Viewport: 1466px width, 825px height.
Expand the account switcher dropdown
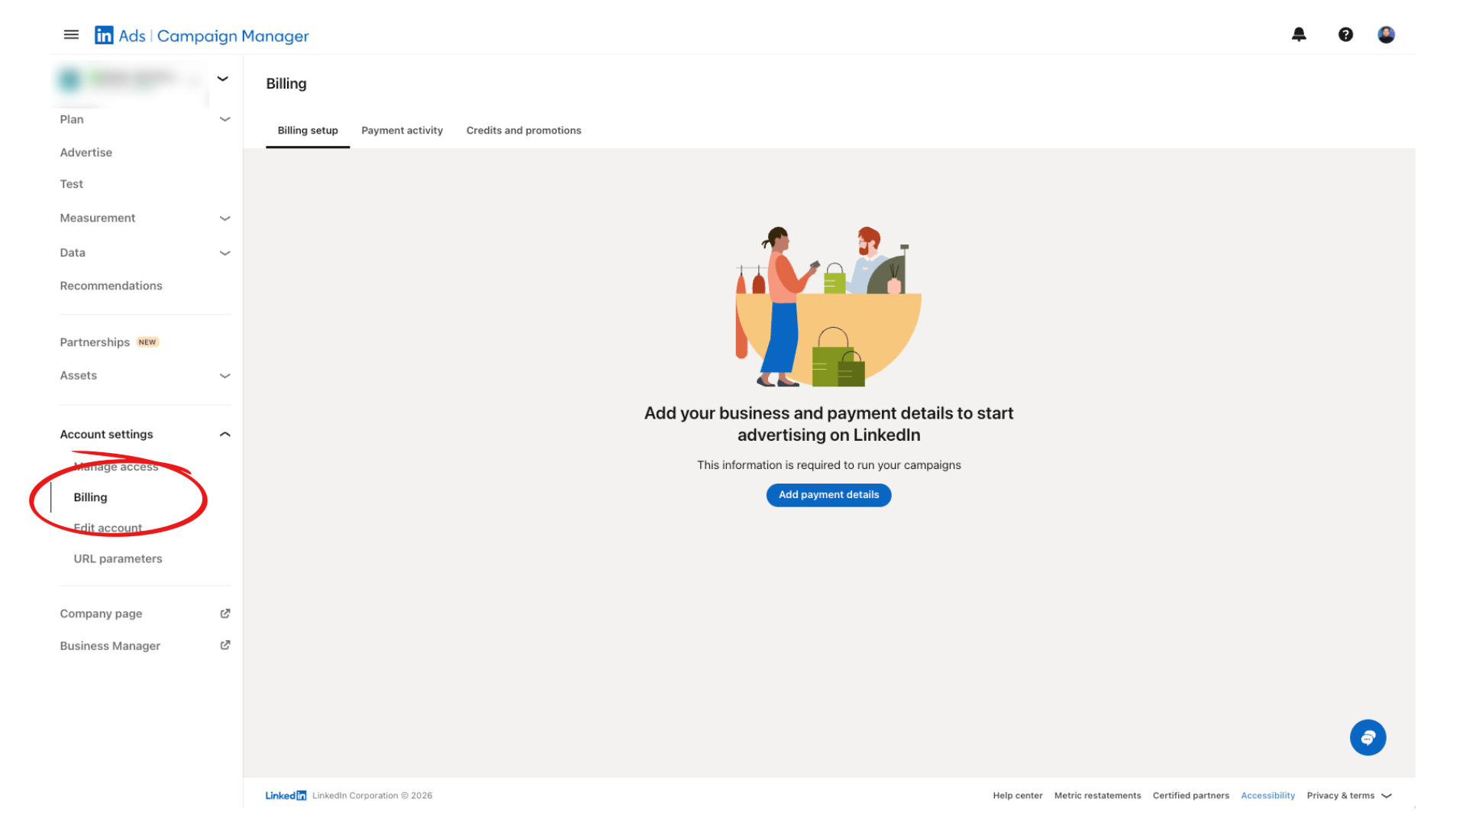[223, 79]
